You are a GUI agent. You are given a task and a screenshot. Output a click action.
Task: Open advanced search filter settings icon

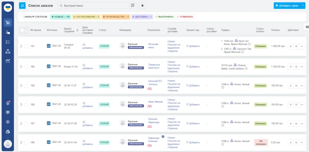[132, 5]
